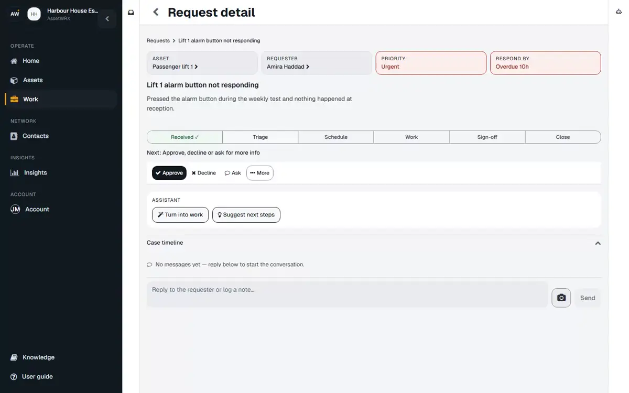Click the AW logo in sidebar
629x393 pixels.
pos(15,14)
